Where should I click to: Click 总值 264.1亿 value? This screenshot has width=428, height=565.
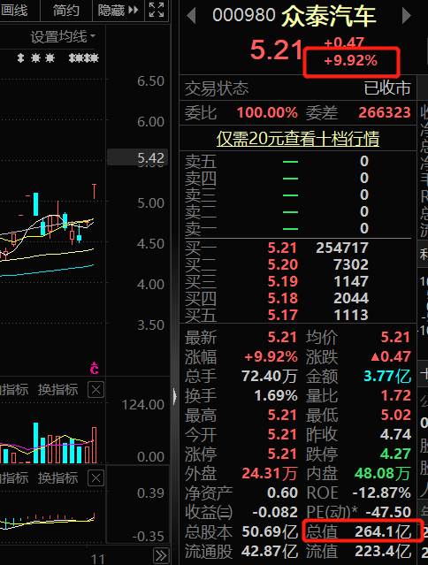coord(383,531)
